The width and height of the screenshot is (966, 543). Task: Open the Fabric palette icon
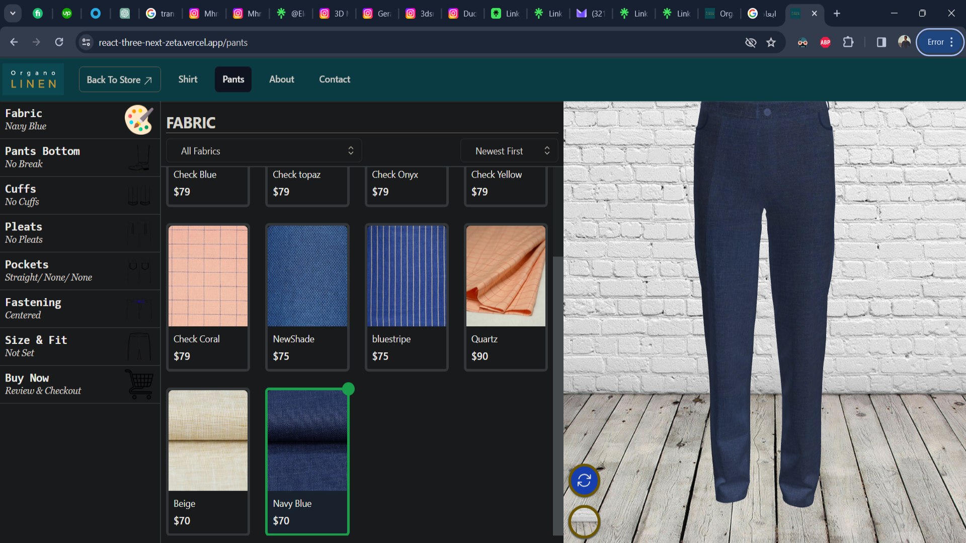point(139,120)
